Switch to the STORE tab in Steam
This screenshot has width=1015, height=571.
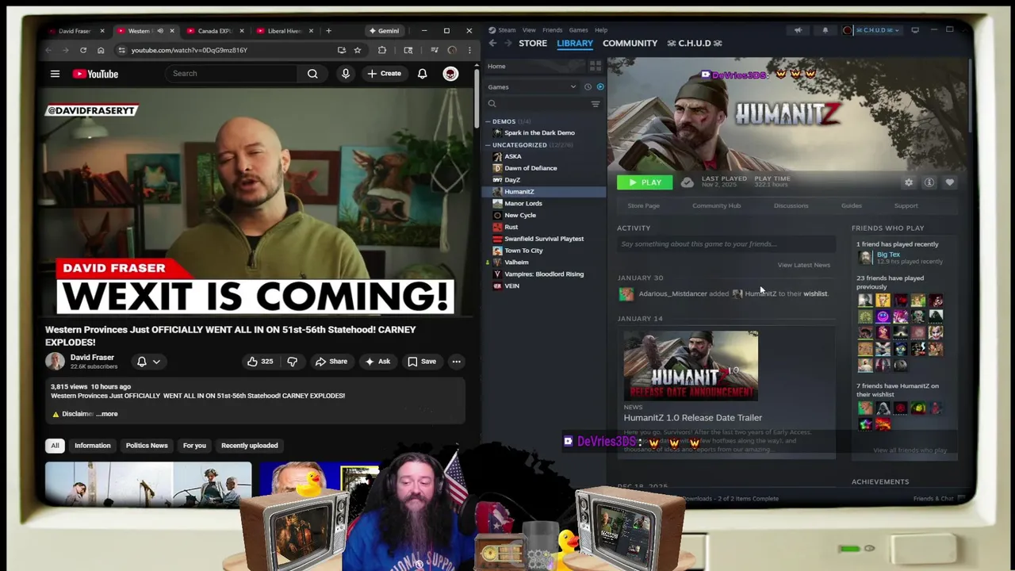(533, 43)
